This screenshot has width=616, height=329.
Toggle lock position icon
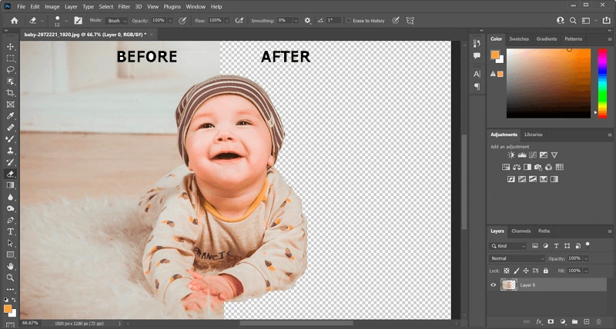(x=526, y=271)
